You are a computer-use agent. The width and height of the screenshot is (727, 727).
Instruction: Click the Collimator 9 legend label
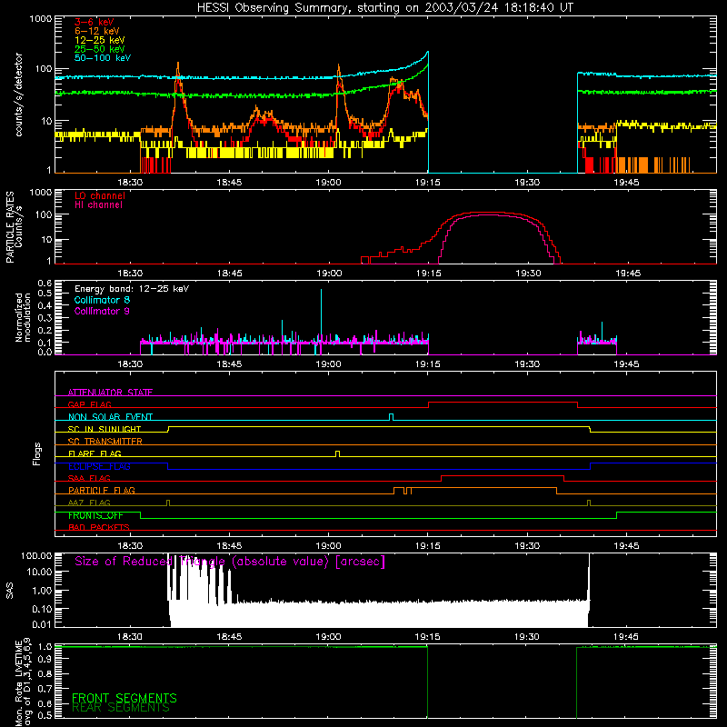click(102, 311)
